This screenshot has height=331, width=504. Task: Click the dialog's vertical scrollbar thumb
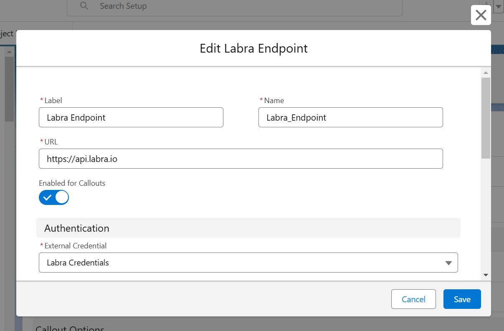tap(486, 118)
